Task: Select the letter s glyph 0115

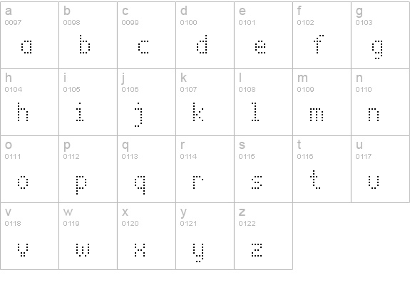Action: (263, 169)
